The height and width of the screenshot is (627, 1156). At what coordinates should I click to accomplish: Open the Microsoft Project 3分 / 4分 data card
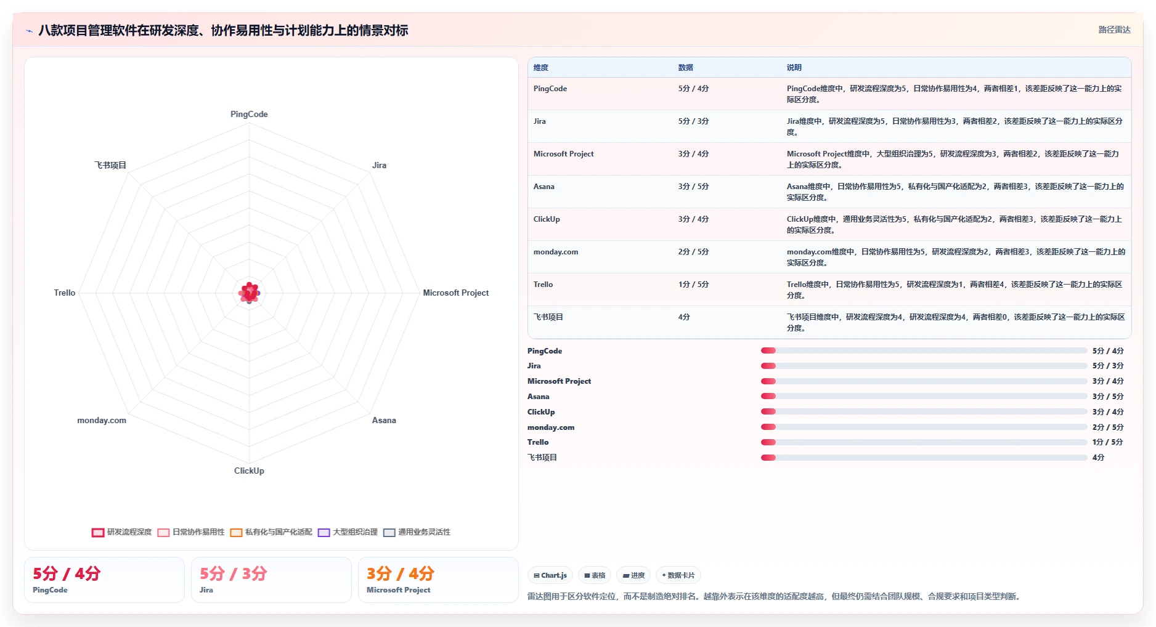[x=438, y=580]
